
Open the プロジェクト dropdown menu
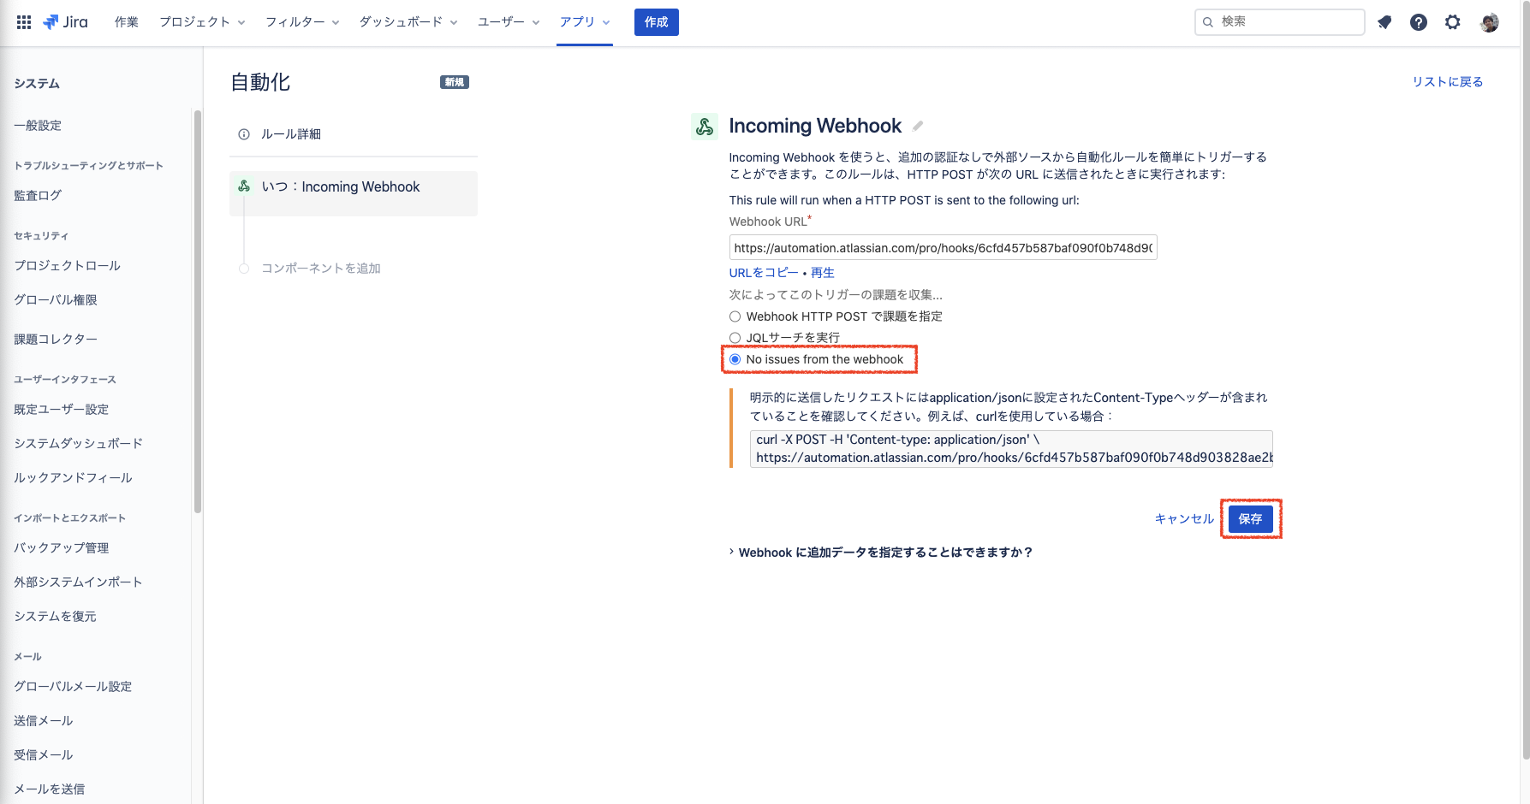202,22
